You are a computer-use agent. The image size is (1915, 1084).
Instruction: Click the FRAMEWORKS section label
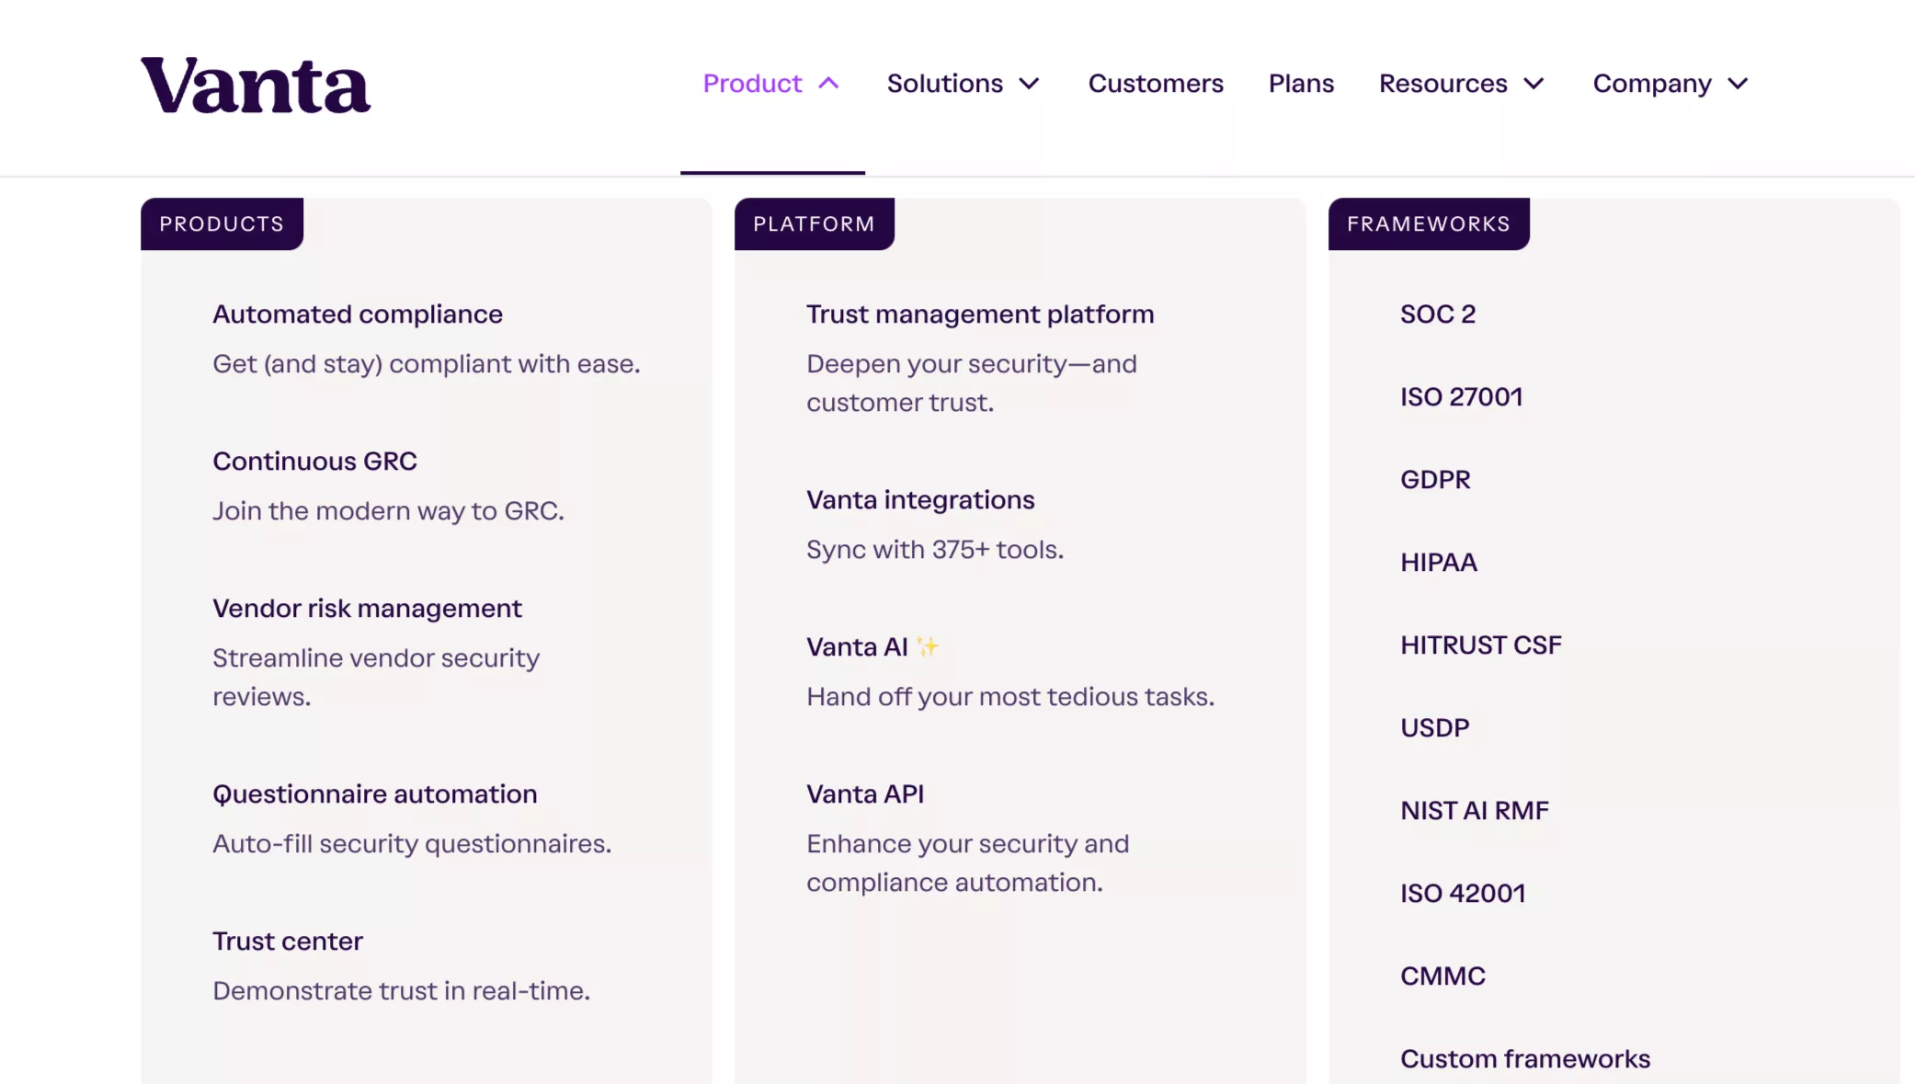tap(1429, 224)
